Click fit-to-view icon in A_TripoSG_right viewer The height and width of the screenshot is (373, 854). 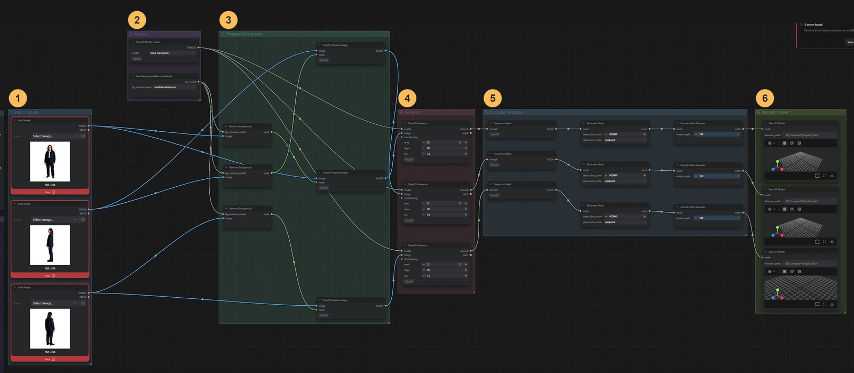click(x=817, y=242)
